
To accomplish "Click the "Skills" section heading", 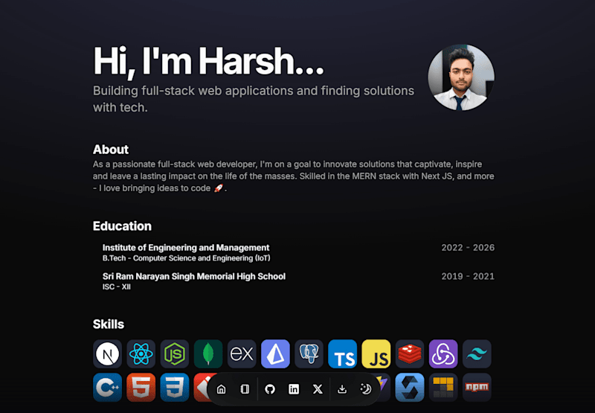I will click(109, 324).
